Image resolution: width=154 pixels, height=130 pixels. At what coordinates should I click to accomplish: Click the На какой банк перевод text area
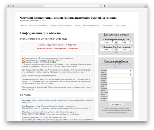pos(120,86)
